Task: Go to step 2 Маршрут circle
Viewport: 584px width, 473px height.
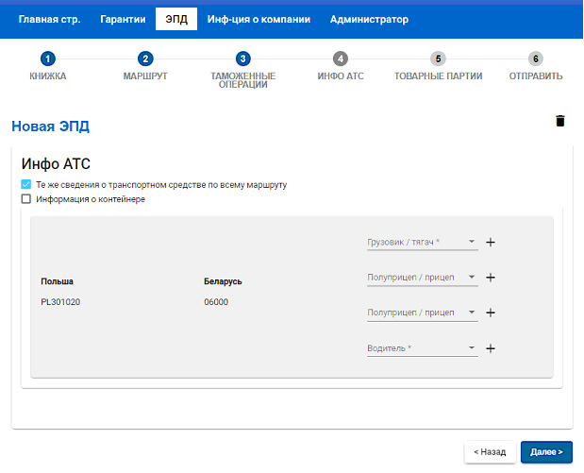Action: [145, 59]
